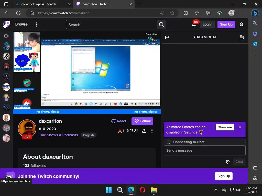Toggle read aloud in address bar
Screen dimensions: 262x196
[162, 13]
